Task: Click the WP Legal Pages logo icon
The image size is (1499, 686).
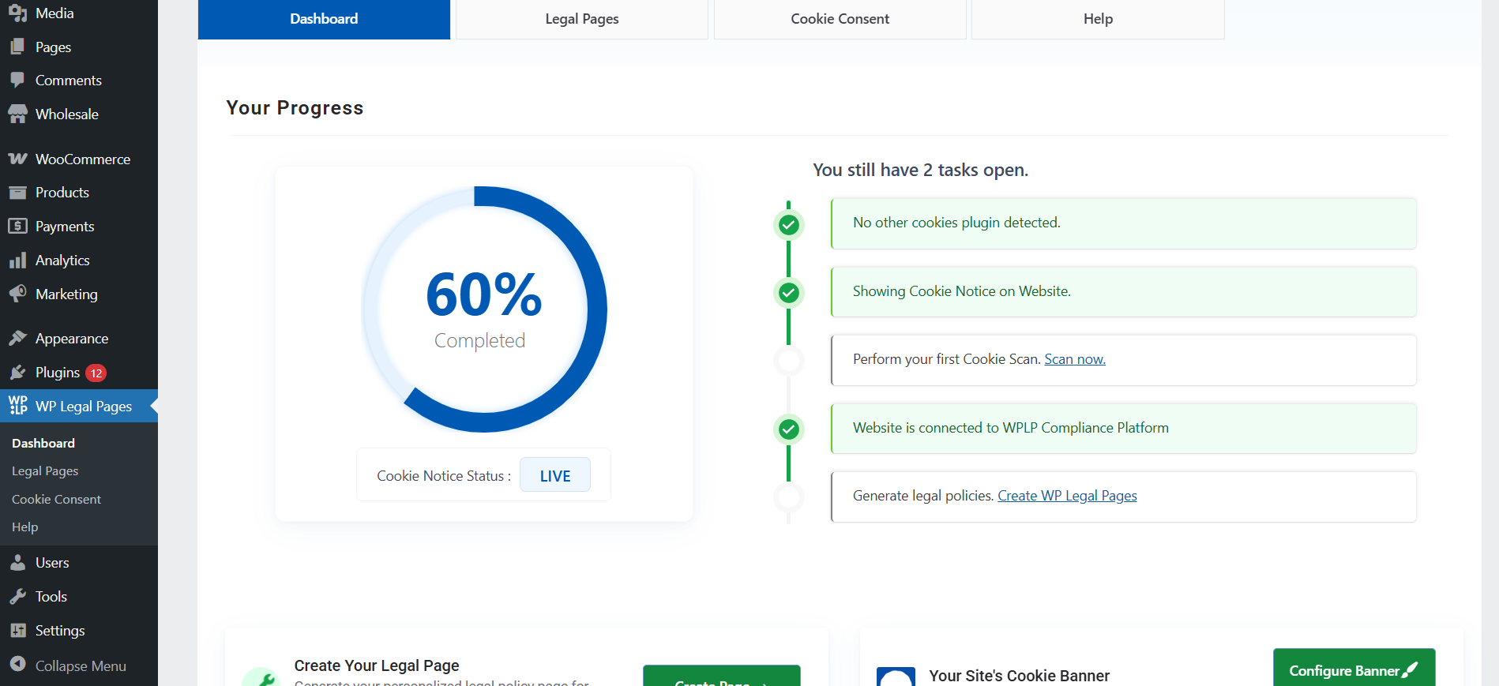Action: click(17, 406)
